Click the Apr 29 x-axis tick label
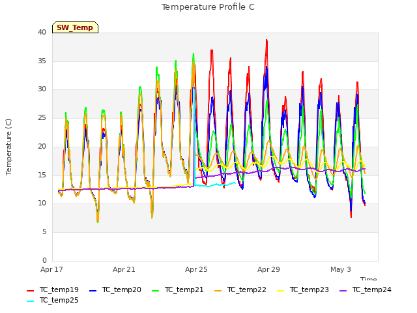The image size is (417, 313). coord(268,269)
